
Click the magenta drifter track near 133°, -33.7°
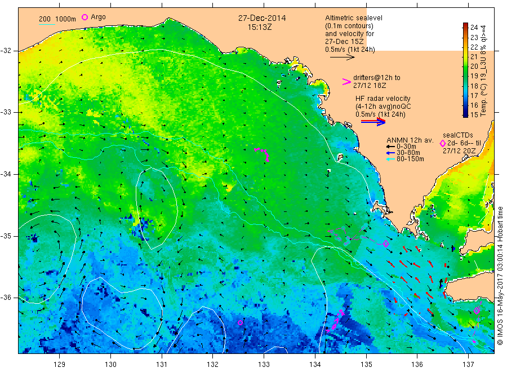pyautogui.click(x=262, y=153)
